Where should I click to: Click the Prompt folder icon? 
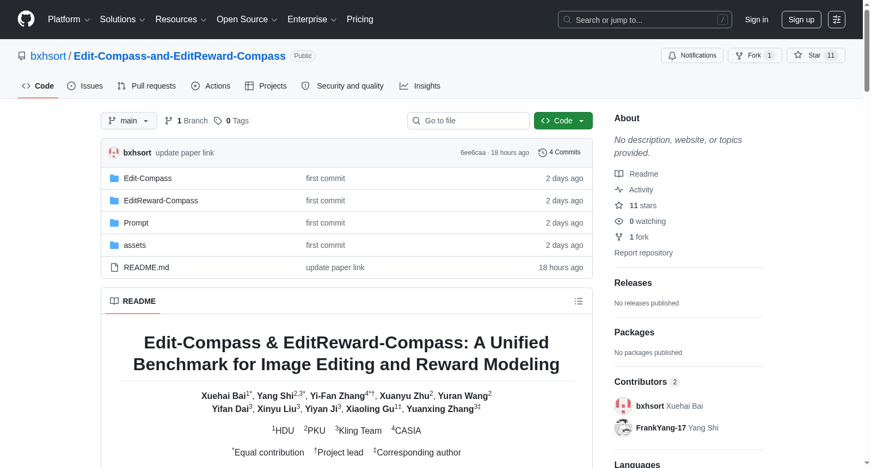tap(114, 223)
